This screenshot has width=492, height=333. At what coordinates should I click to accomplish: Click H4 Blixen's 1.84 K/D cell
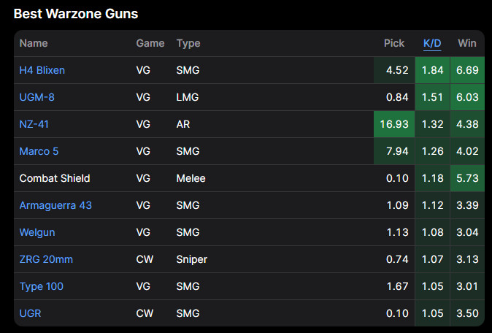(432, 71)
